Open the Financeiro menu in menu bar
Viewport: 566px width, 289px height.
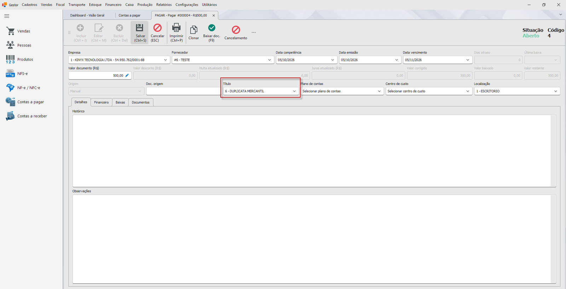click(x=113, y=5)
